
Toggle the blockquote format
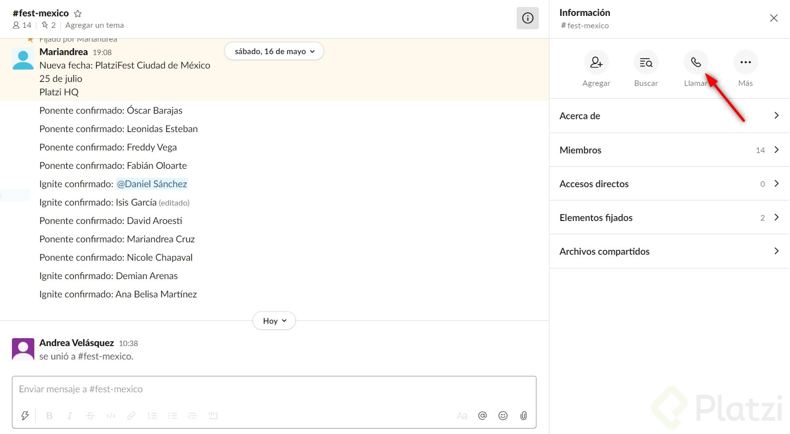[x=192, y=416]
